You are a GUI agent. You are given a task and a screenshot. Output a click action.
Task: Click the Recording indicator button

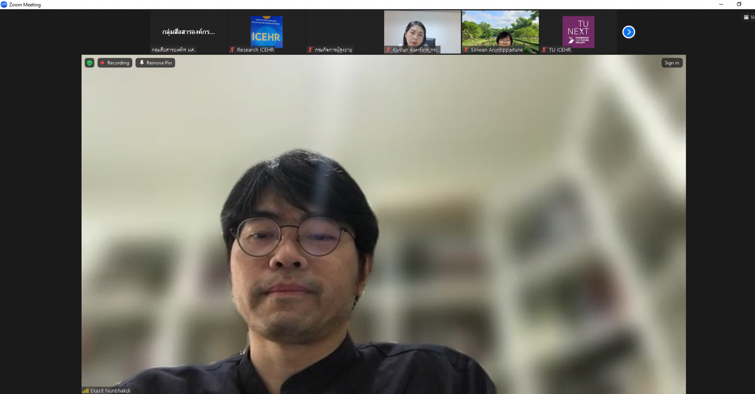coord(115,63)
